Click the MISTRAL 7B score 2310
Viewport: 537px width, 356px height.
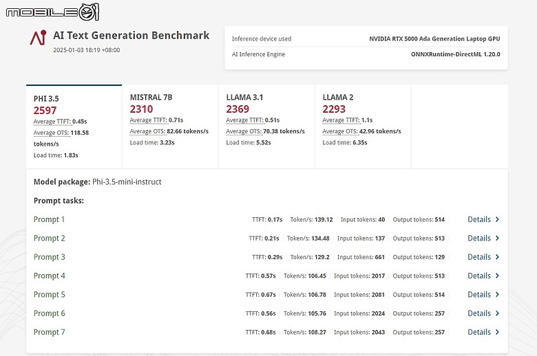(141, 109)
